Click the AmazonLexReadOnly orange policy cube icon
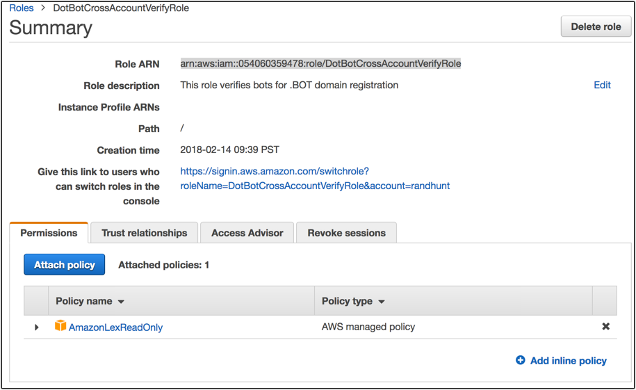Screen dimensions: 636x390 point(60,325)
